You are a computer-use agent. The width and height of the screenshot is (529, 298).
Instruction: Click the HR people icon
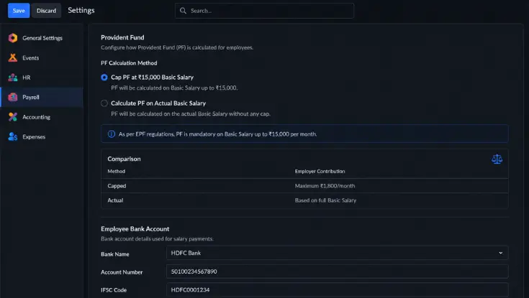(x=13, y=78)
